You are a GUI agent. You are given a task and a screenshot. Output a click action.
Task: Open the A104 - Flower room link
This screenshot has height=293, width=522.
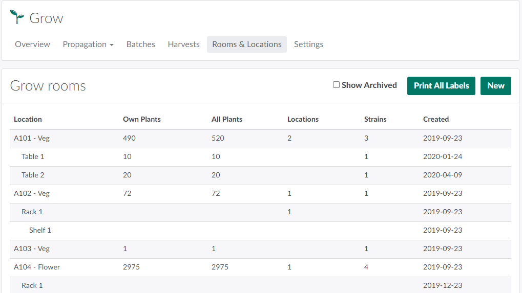37,267
